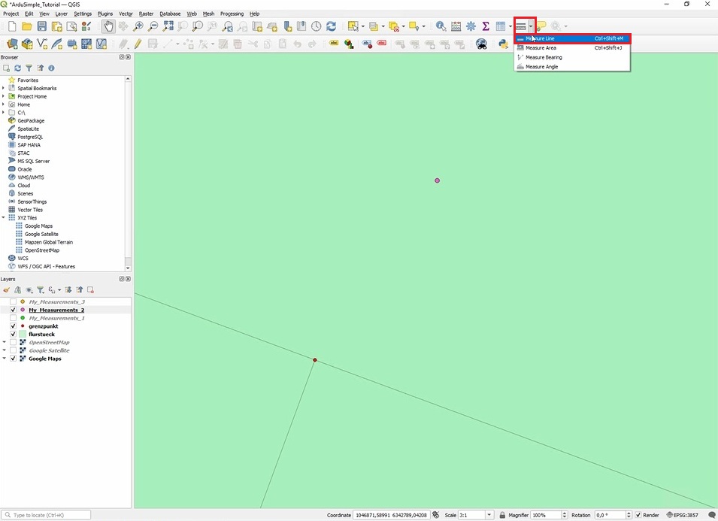
Task: Collapse the XYZ Tiles tree node
Action: 4,218
